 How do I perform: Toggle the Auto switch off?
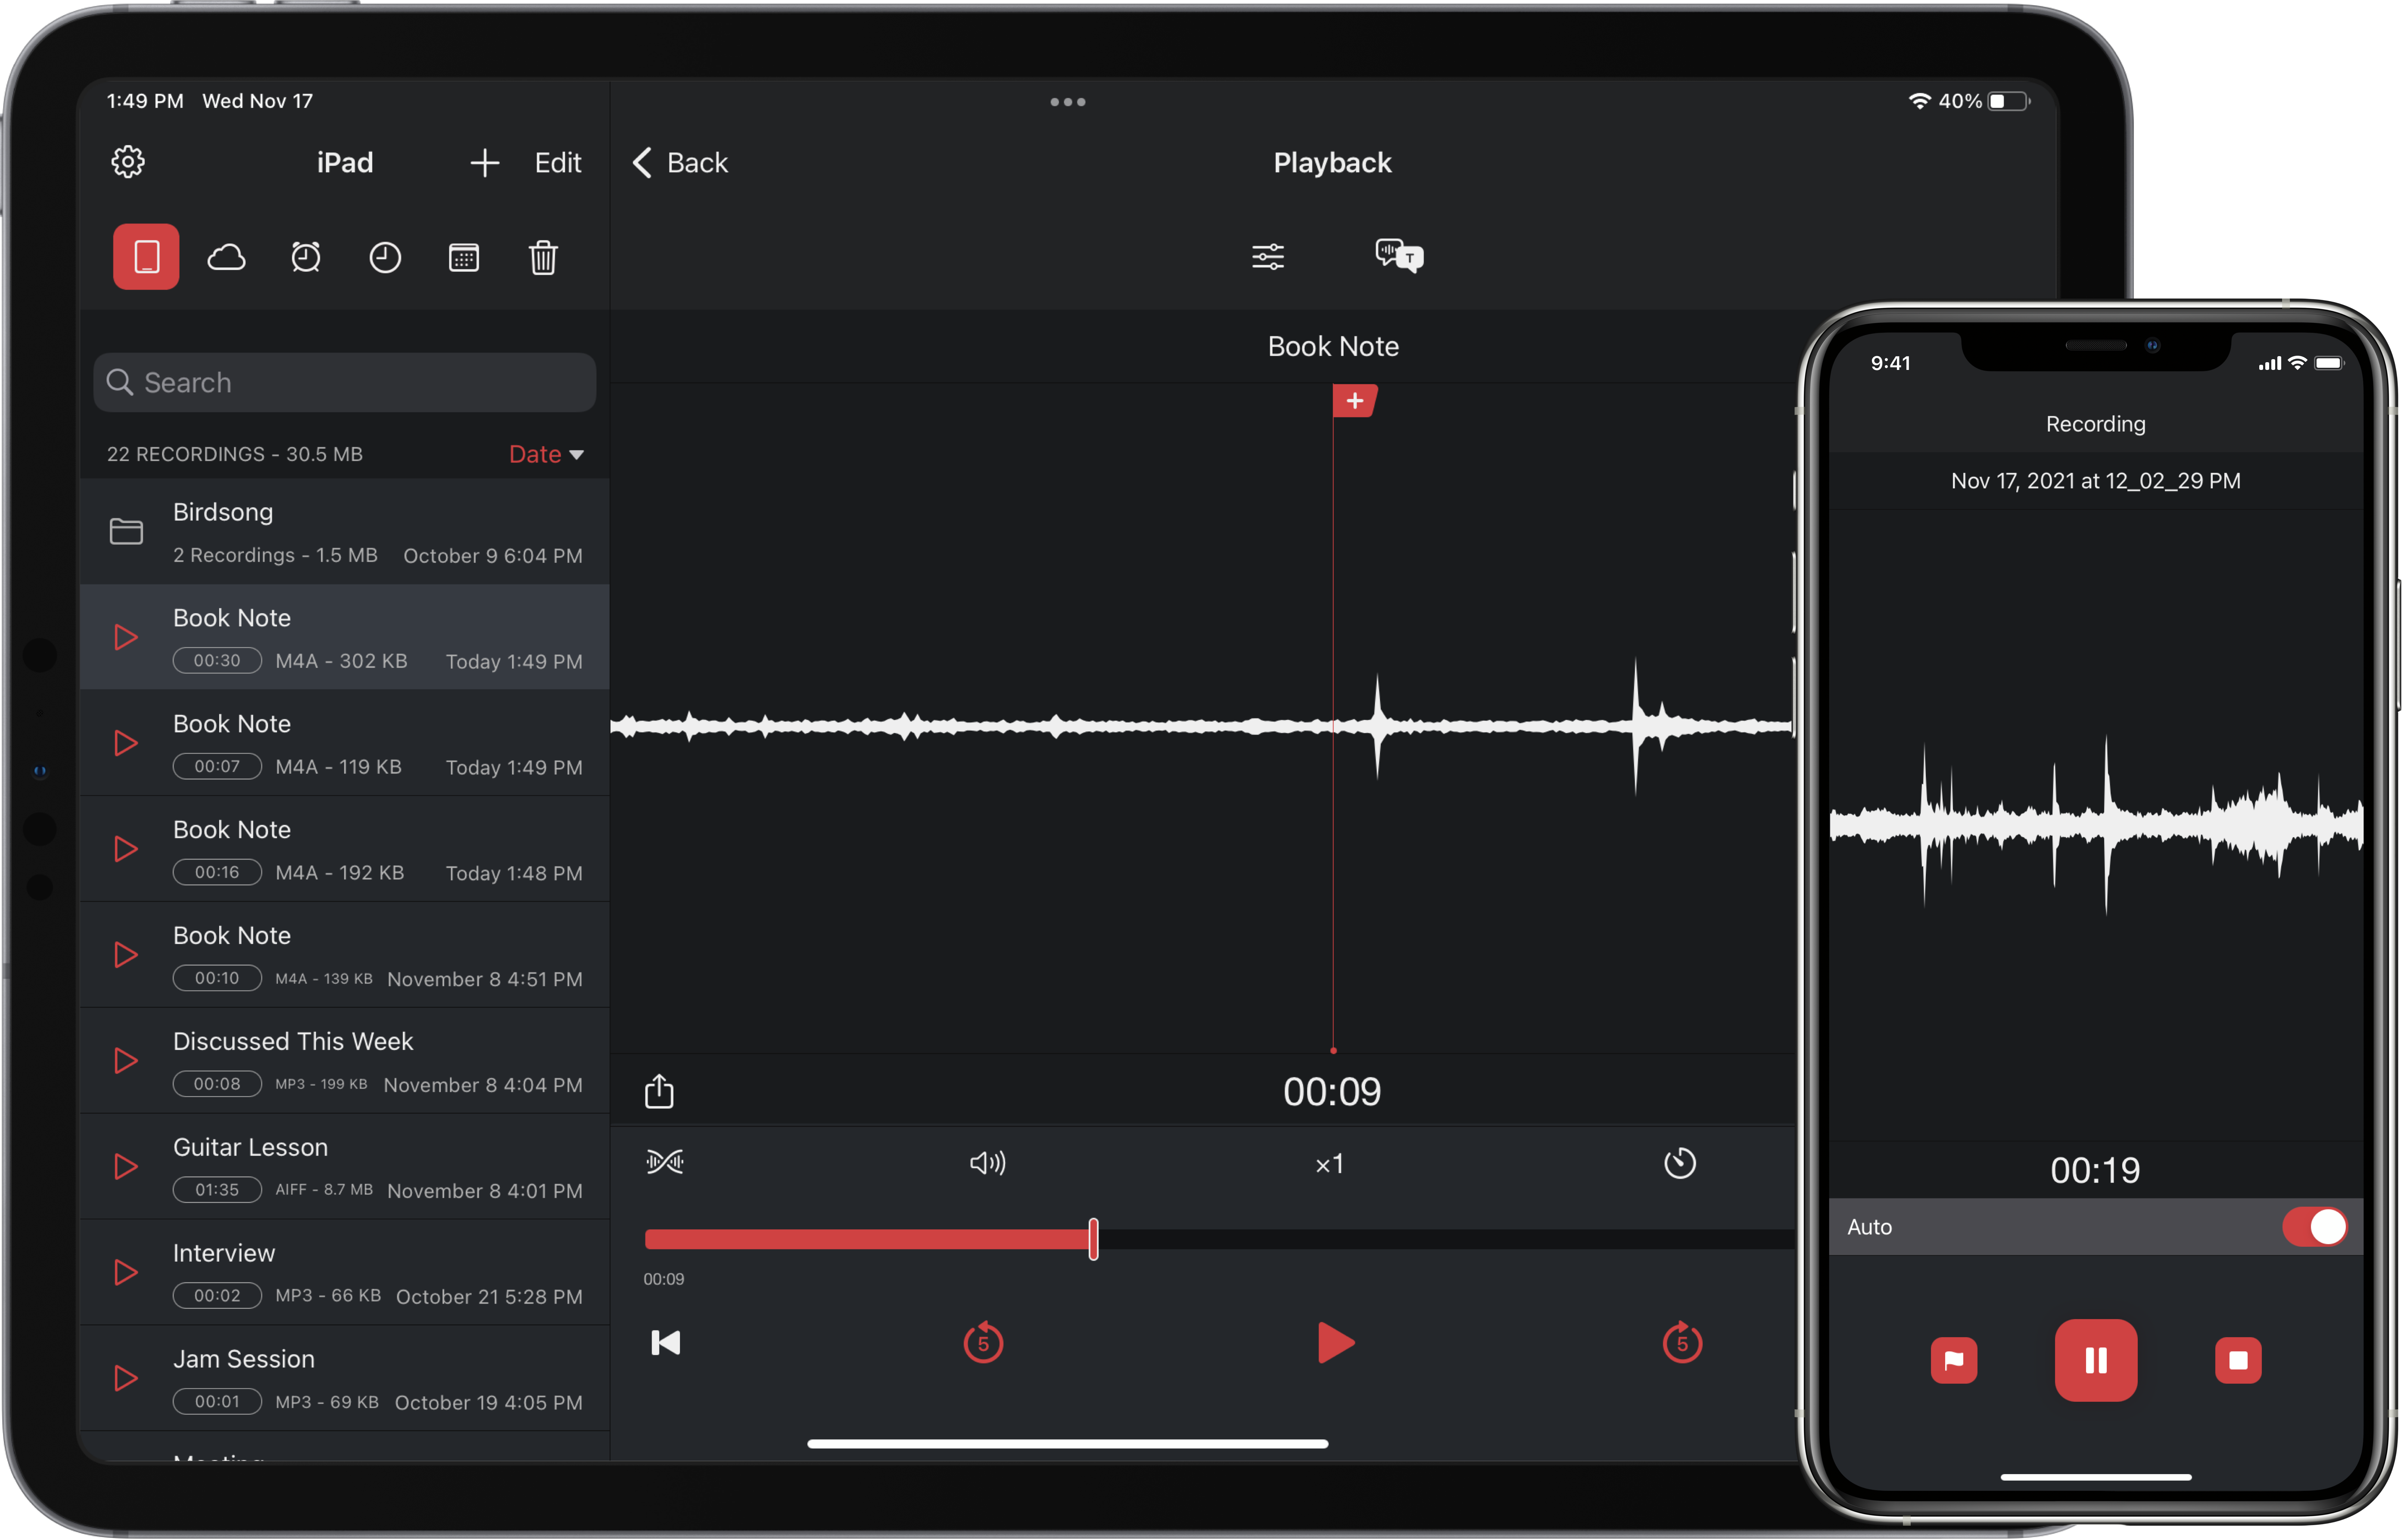click(2313, 1227)
